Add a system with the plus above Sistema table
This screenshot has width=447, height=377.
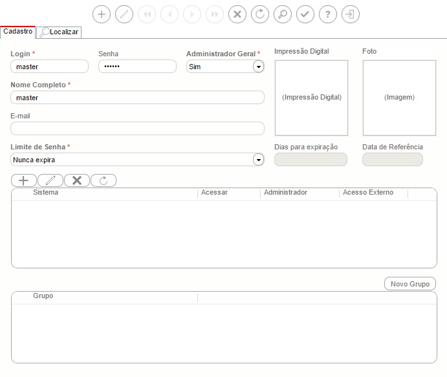click(24, 180)
